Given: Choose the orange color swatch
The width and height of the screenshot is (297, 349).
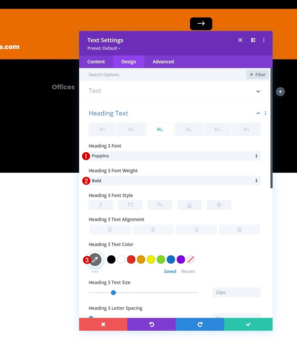Looking at the screenshot, I should point(141,259).
